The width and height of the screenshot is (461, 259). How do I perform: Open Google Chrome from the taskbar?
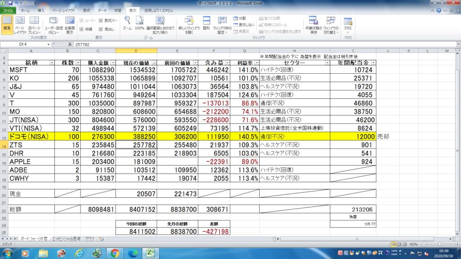coord(115,253)
